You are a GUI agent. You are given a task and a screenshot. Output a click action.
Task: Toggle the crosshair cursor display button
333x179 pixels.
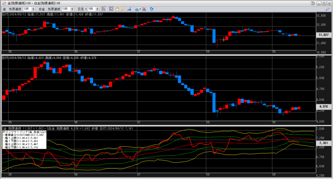point(104,9)
